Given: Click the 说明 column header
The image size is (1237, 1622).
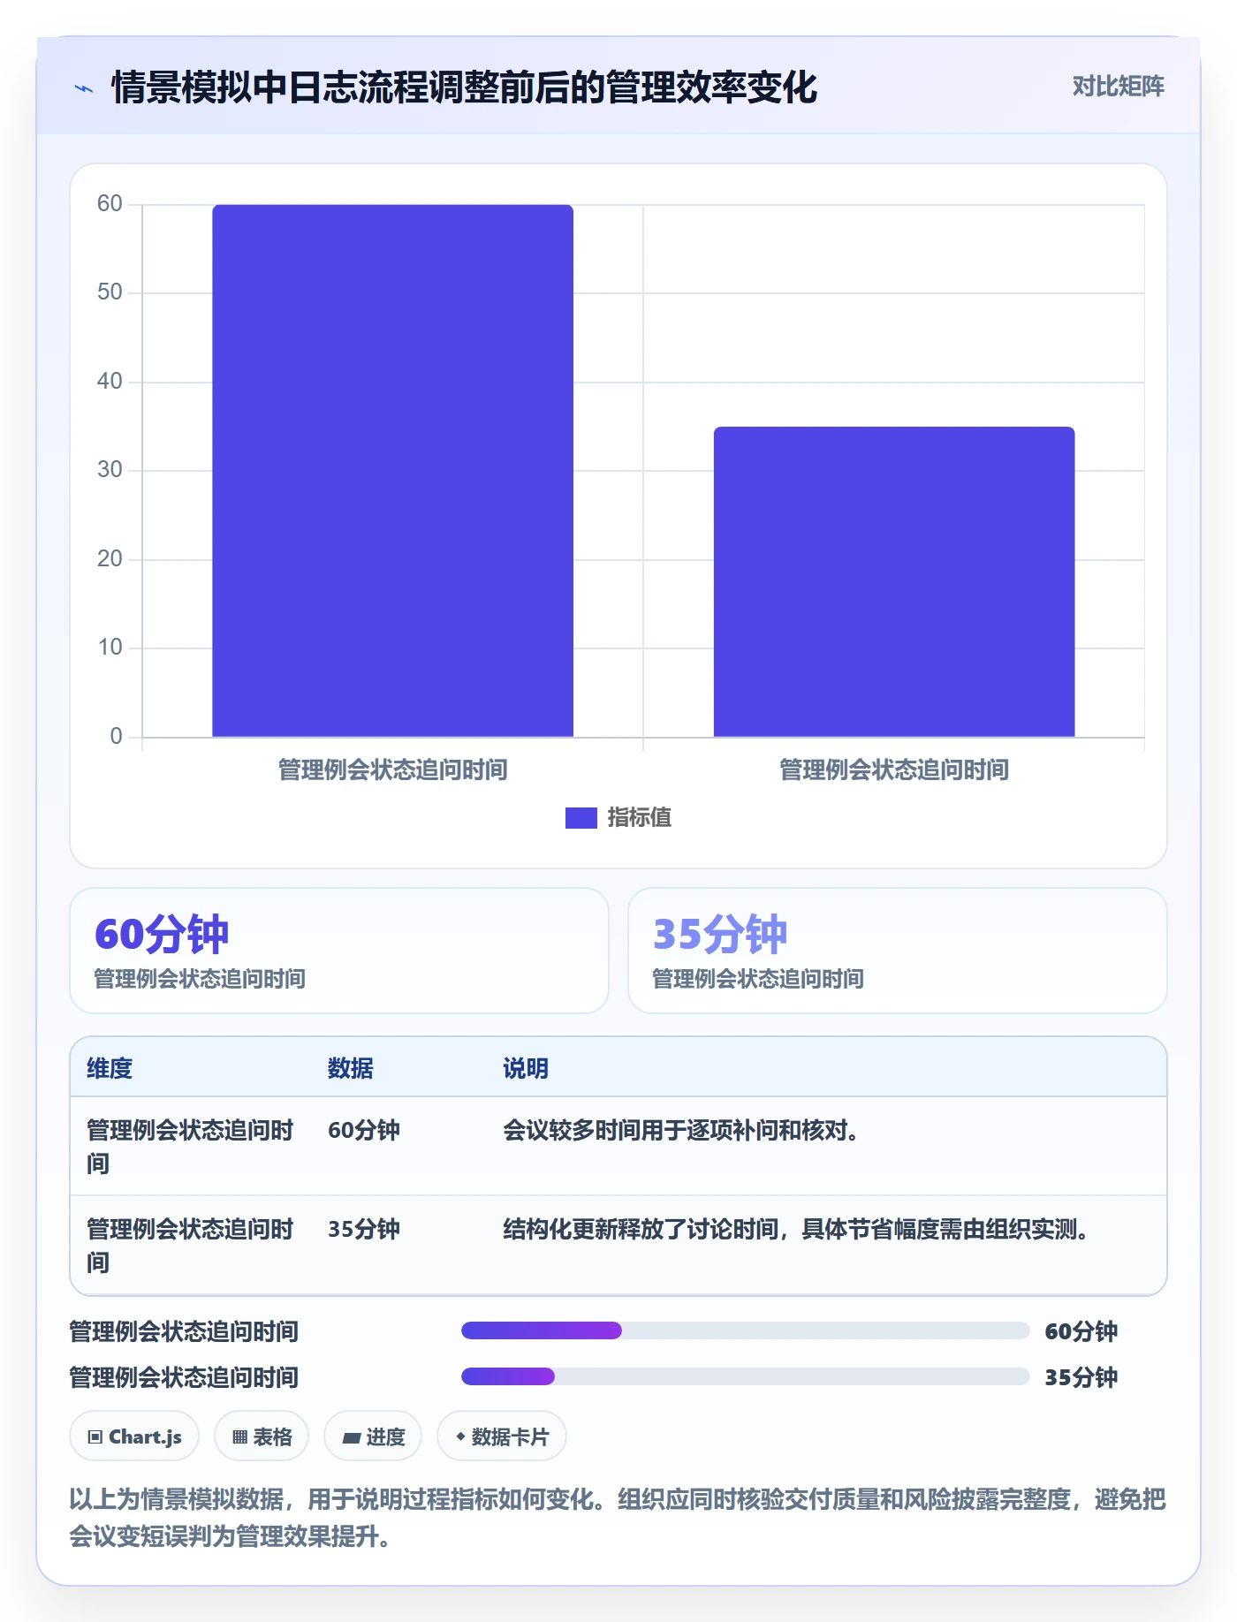Looking at the screenshot, I should tap(526, 1068).
